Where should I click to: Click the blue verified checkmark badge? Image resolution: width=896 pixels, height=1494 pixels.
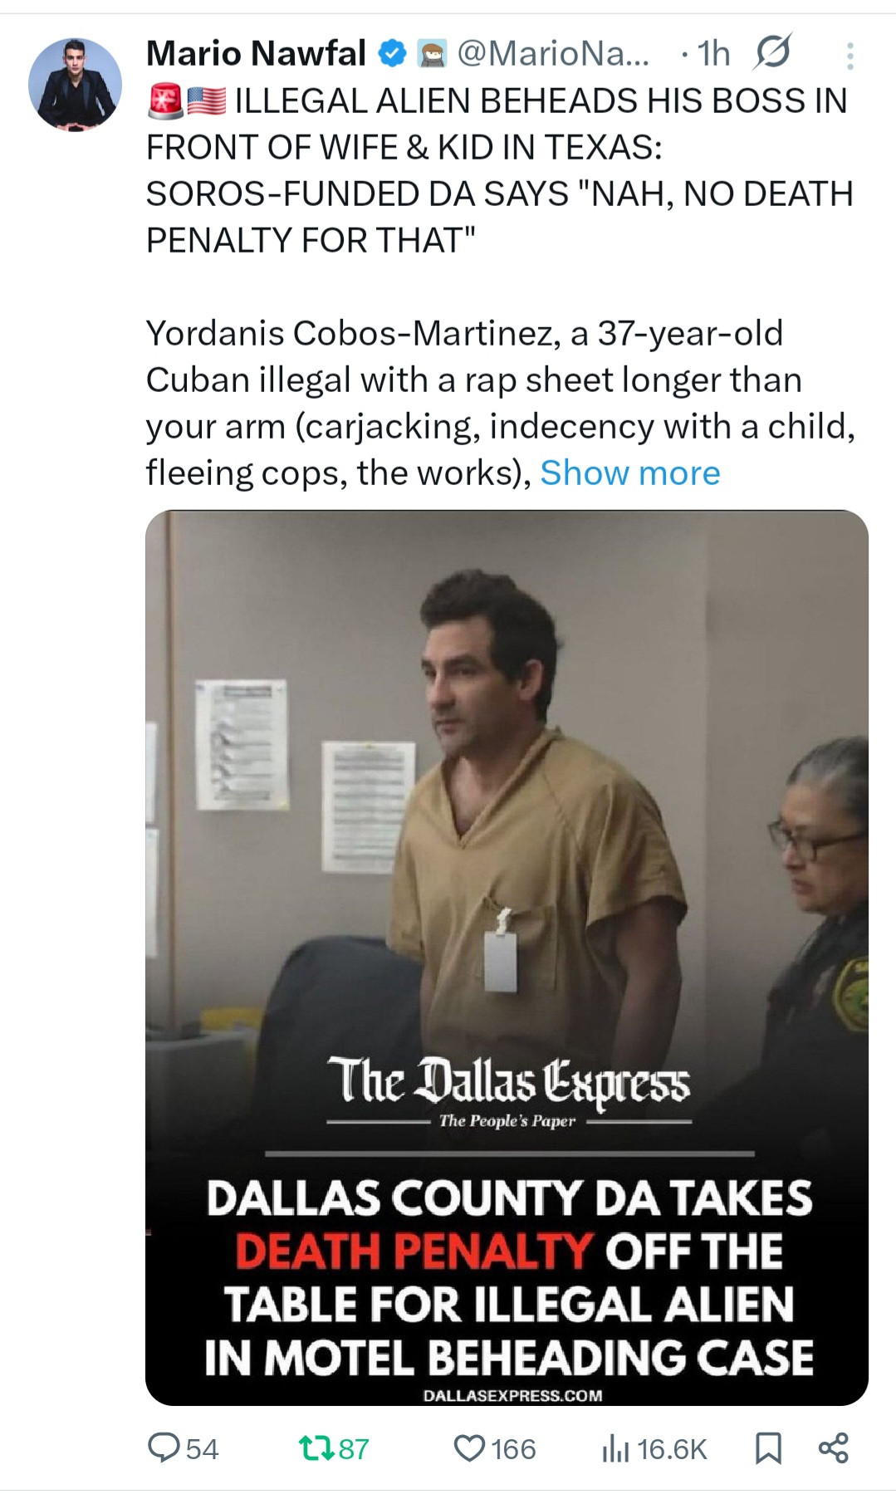tap(392, 54)
